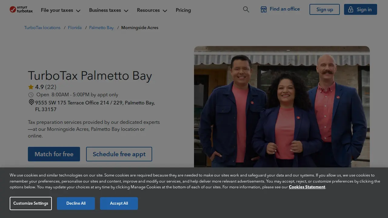Open the Pricing page

[x=183, y=10]
